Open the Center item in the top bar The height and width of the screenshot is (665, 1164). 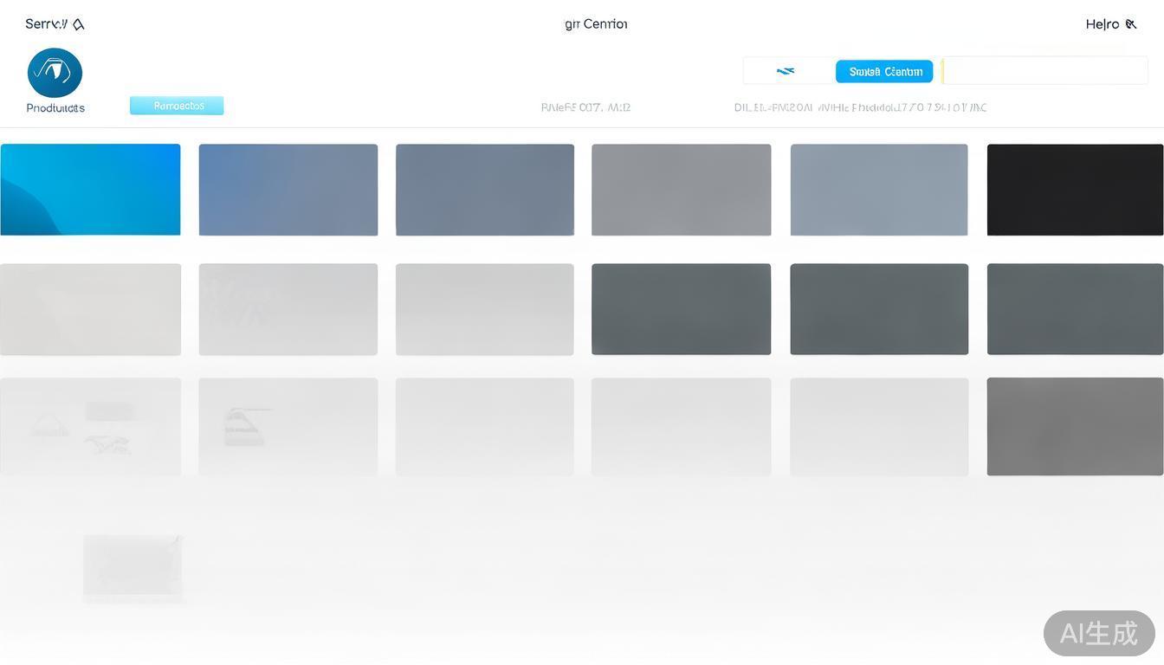click(596, 24)
